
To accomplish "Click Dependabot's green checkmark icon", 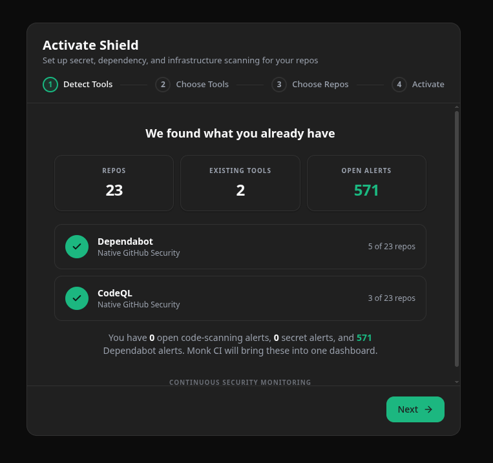I will coord(77,247).
